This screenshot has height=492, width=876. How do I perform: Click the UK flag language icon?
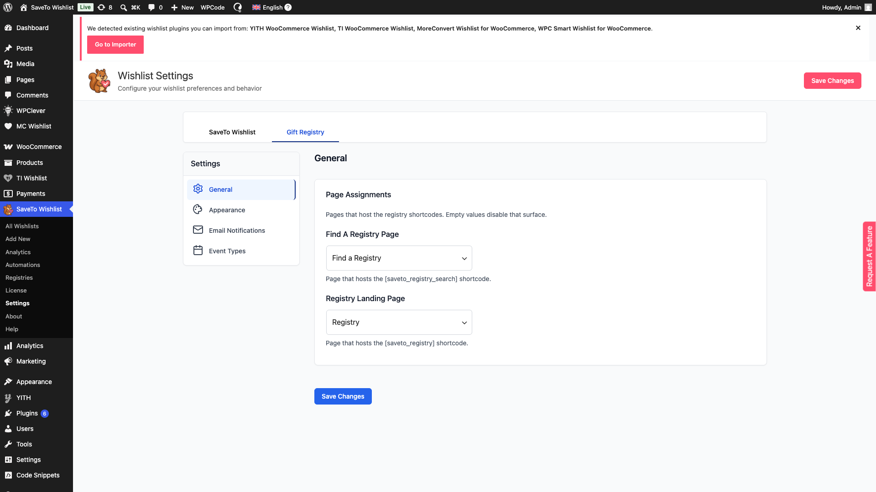pos(256,7)
